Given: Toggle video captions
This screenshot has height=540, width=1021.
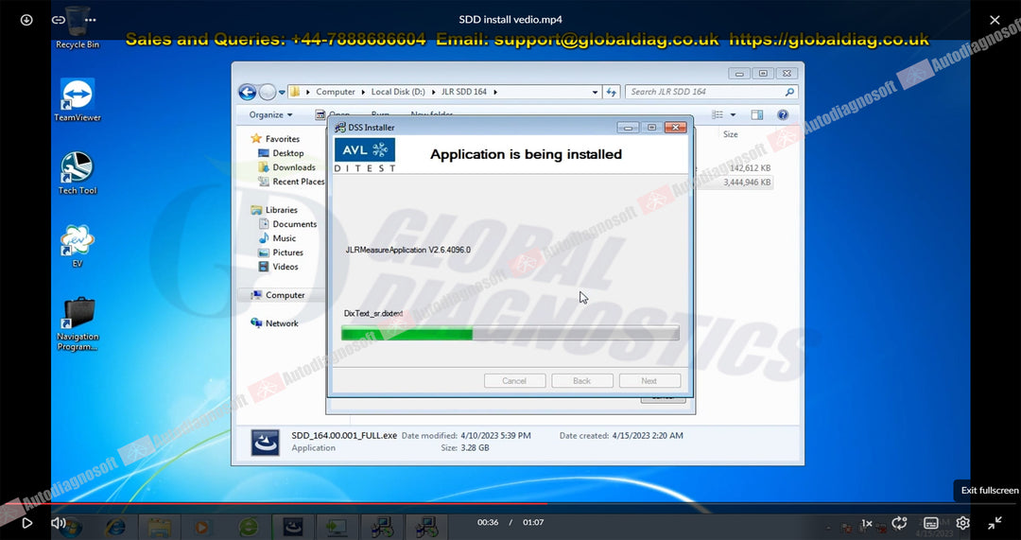Looking at the screenshot, I should point(931,523).
